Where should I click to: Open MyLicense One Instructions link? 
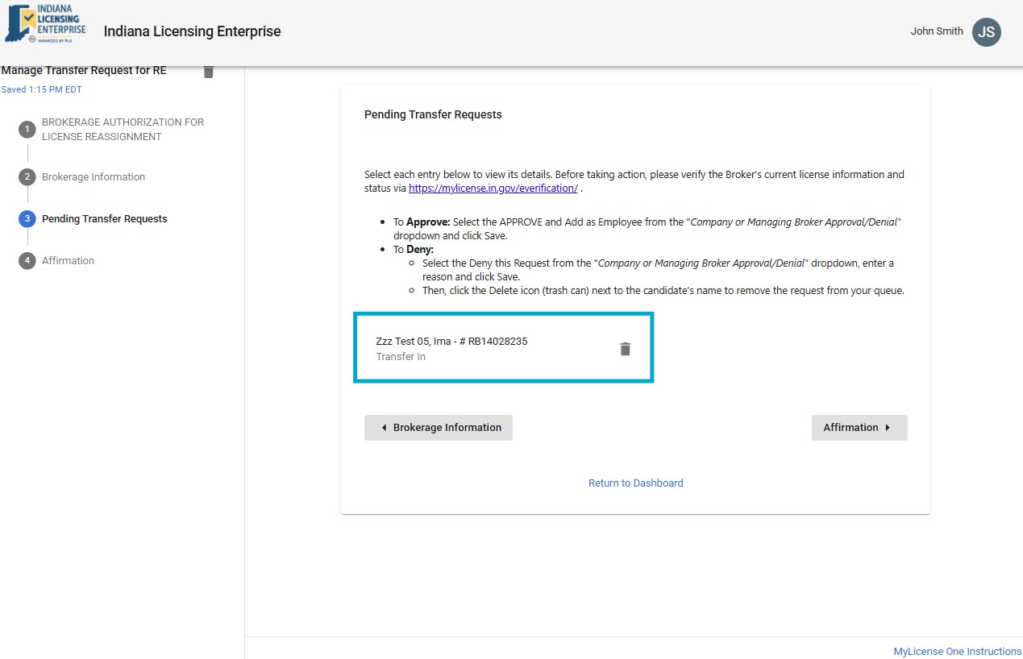point(957,652)
